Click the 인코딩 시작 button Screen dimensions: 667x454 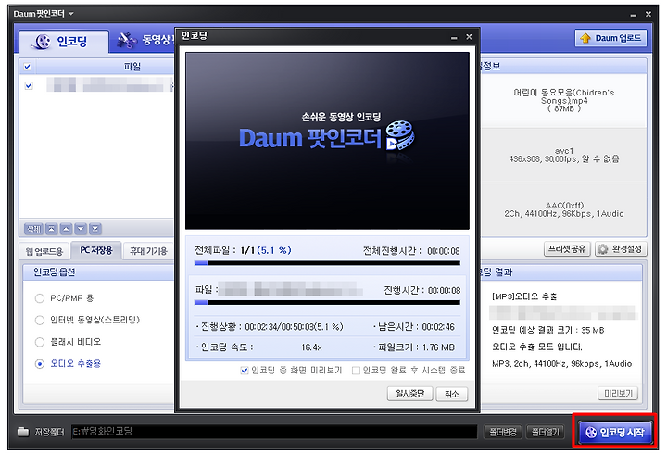point(615,433)
